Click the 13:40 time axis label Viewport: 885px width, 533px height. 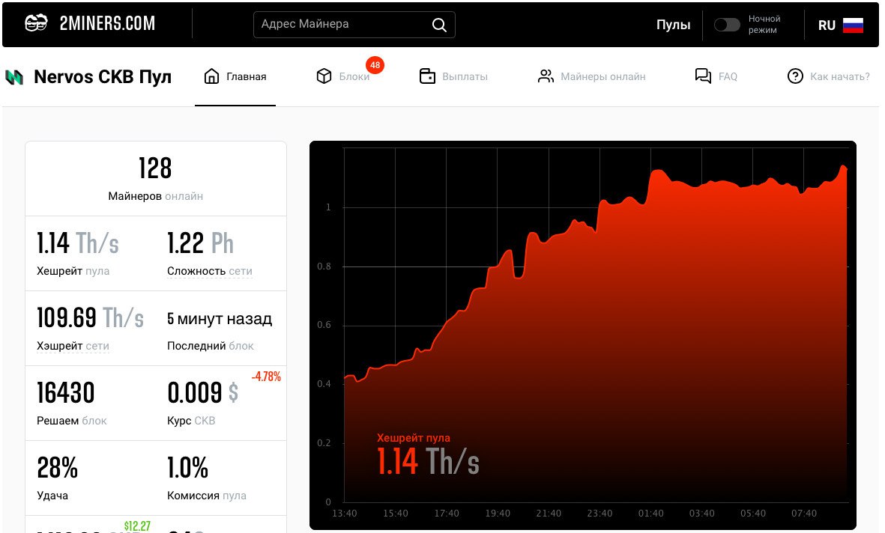344,514
